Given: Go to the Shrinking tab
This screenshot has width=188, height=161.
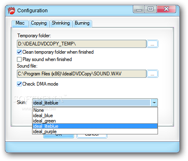Looking at the screenshot, I should (61, 23).
